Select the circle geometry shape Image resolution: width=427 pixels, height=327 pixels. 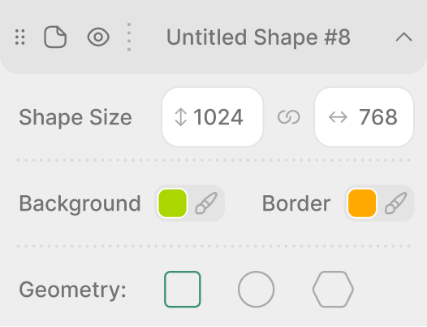coord(256,289)
